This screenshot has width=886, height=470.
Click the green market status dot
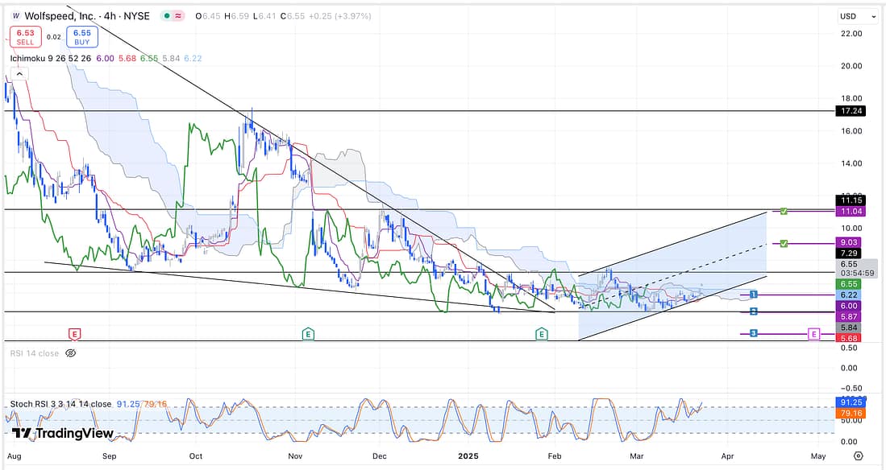[x=165, y=15]
